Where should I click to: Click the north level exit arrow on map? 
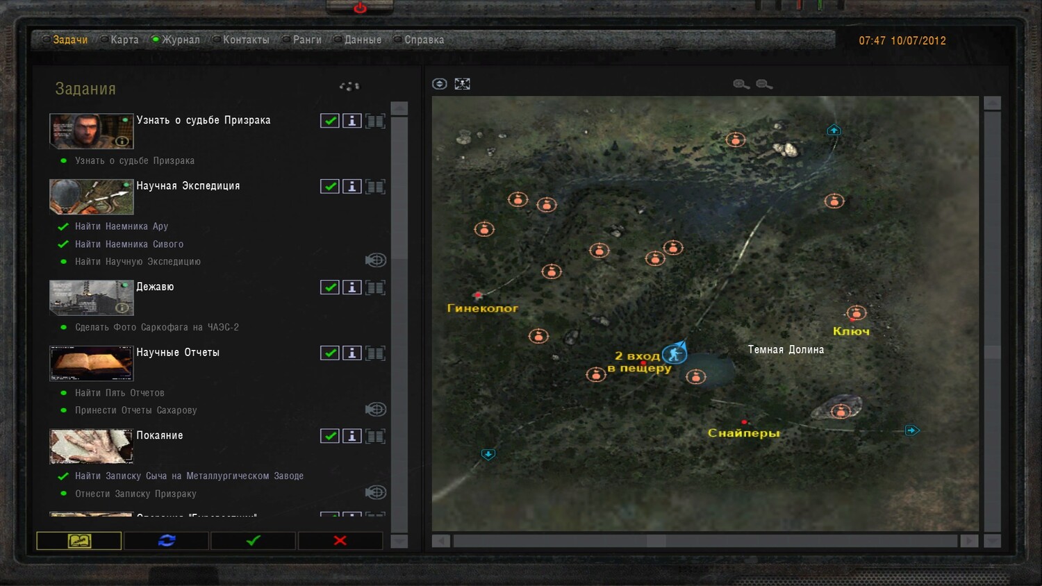click(x=834, y=130)
